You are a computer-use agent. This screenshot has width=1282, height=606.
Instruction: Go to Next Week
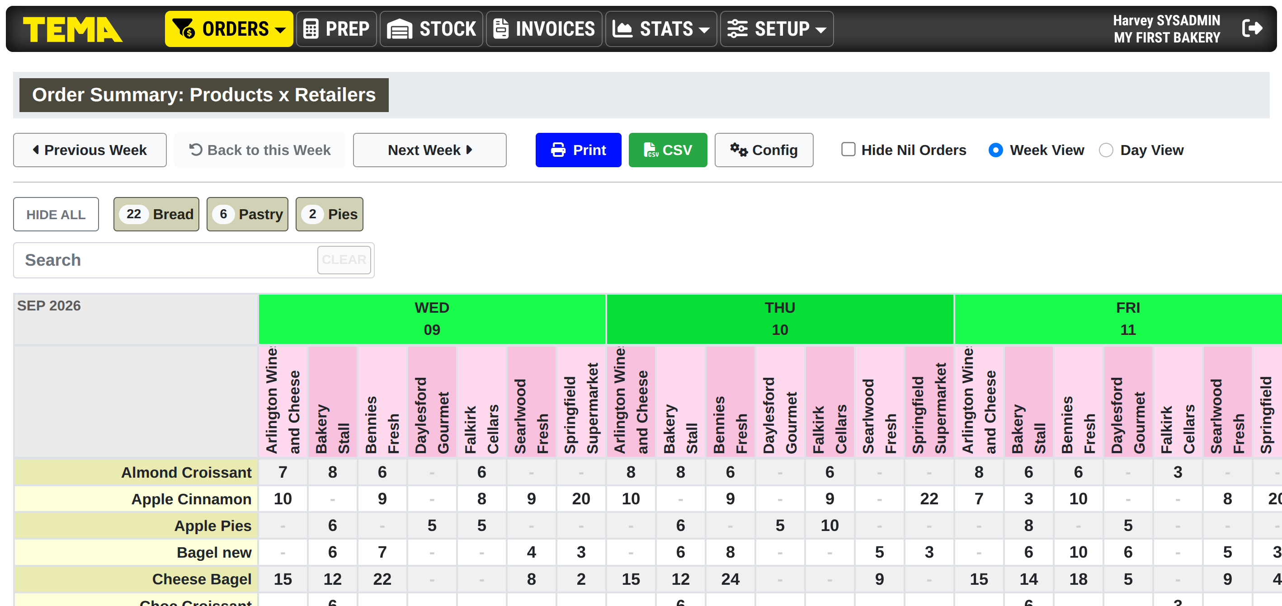(x=429, y=150)
